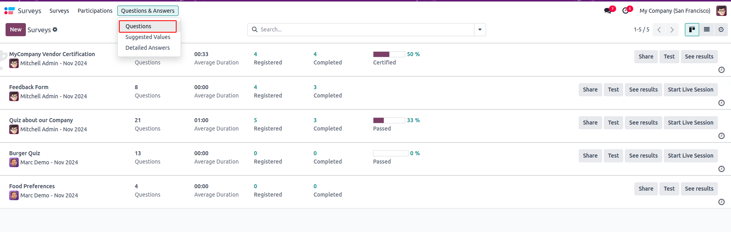Open the Surveys gear actions menu
Screen dimensions: 731x232
[55, 29]
